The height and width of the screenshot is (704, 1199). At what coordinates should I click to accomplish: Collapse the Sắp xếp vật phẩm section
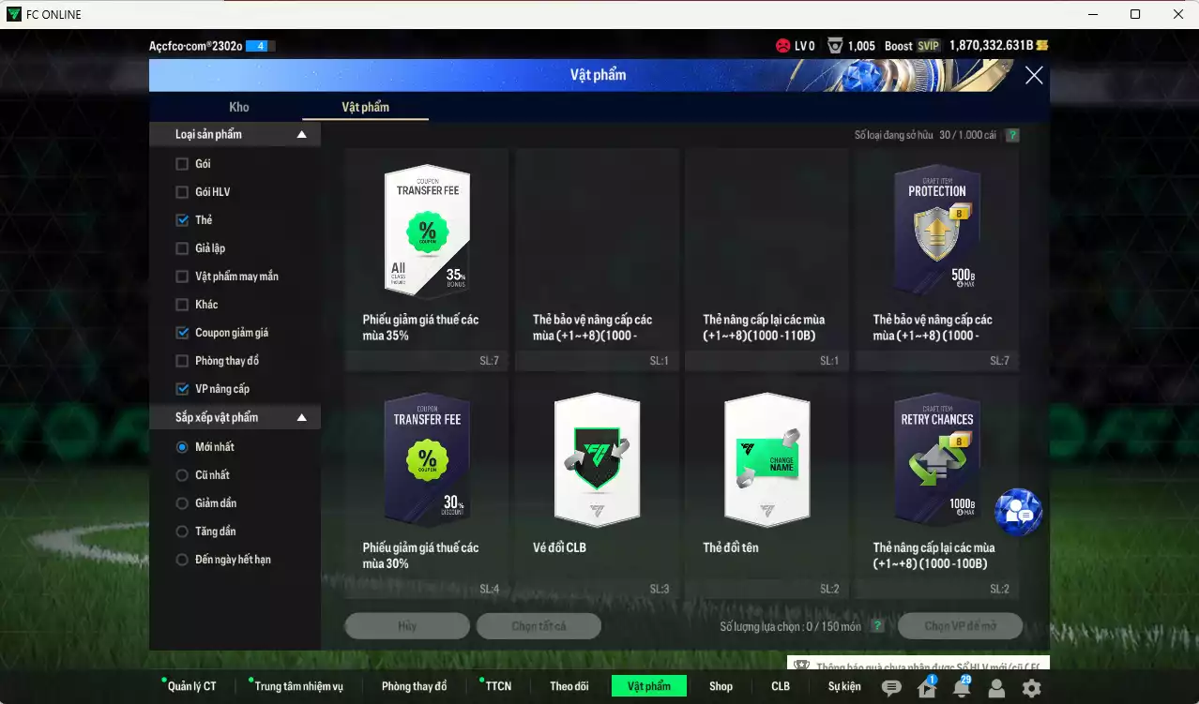click(x=301, y=418)
